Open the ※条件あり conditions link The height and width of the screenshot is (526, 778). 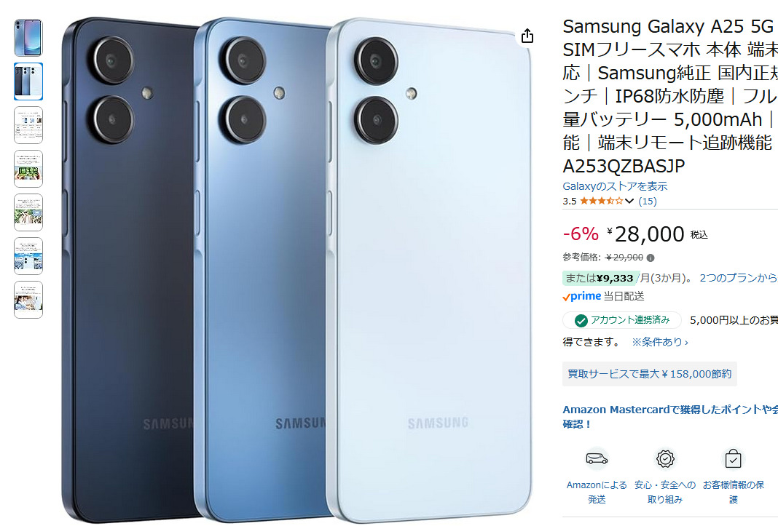tap(659, 342)
